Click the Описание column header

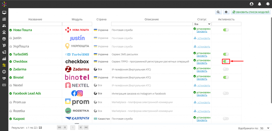tap(152, 19)
